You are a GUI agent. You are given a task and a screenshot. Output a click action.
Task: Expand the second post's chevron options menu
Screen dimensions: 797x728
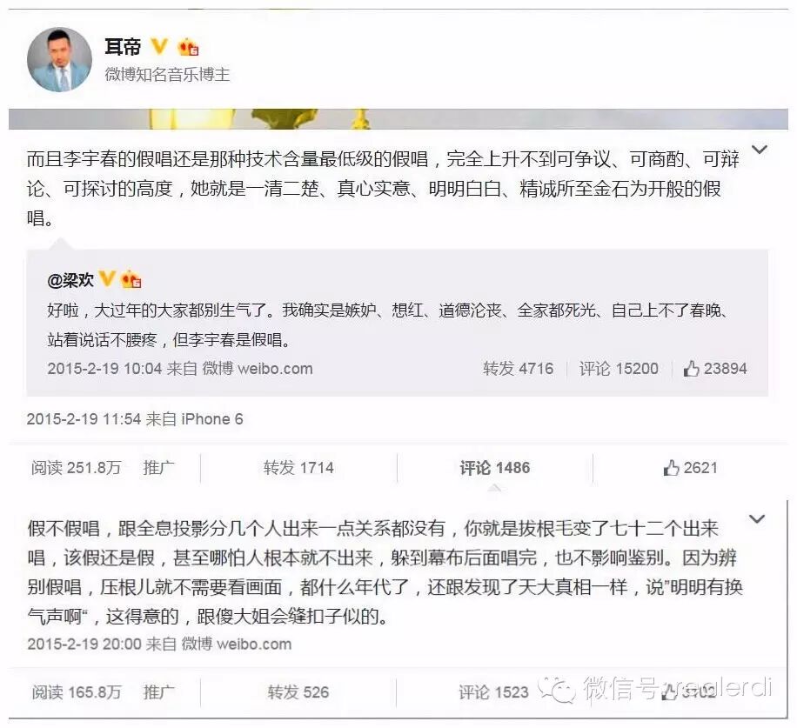tap(757, 519)
